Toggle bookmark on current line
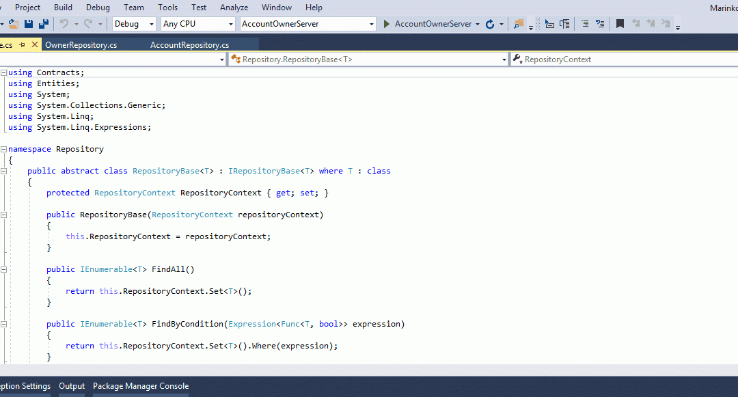The height and width of the screenshot is (397, 738). click(x=620, y=24)
